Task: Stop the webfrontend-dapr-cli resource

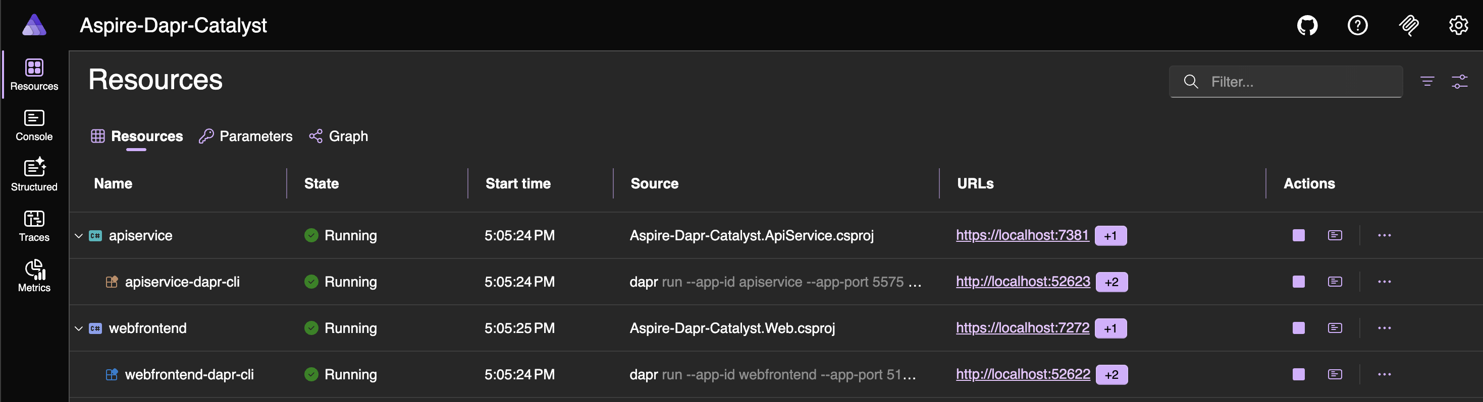Action: click(x=1298, y=374)
